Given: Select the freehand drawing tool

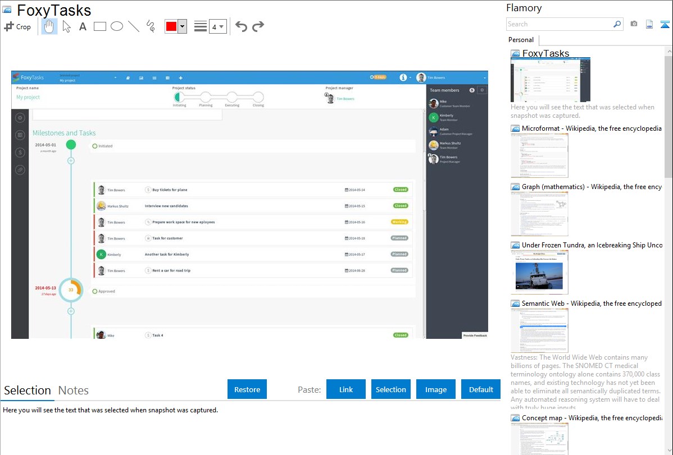Looking at the screenshot, I should 150,26.
